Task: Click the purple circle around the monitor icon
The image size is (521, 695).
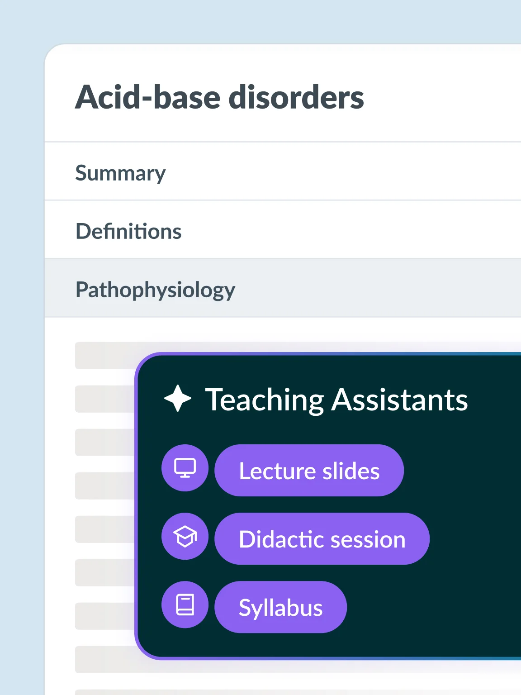Action: point(185,468)
